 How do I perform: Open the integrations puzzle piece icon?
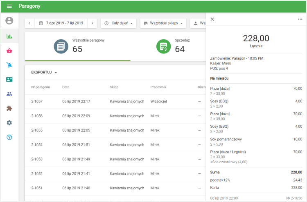9,108
